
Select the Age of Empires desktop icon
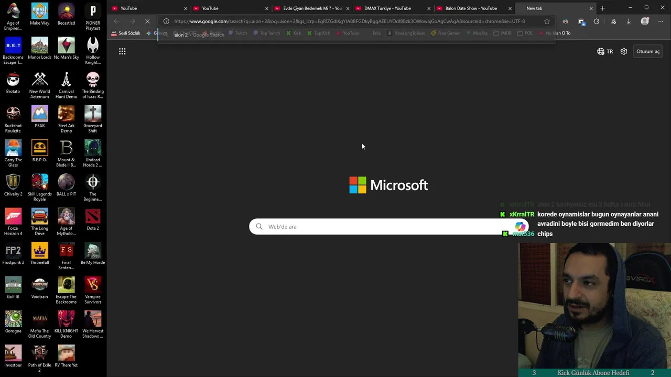click(13, 17)
